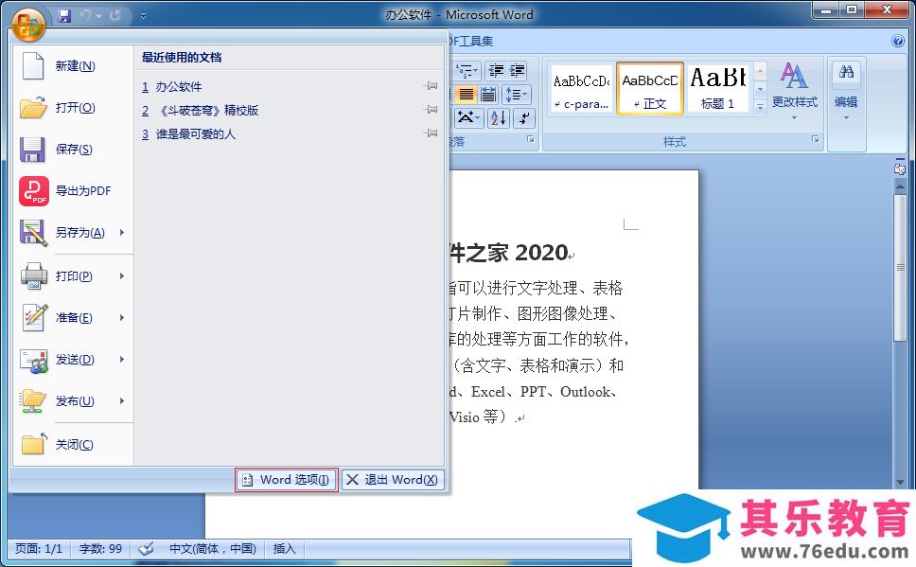The width and height of the screenshot is (916, 567).
Task: Apply the 标题 1 style
Action: (x=718, y=89)
